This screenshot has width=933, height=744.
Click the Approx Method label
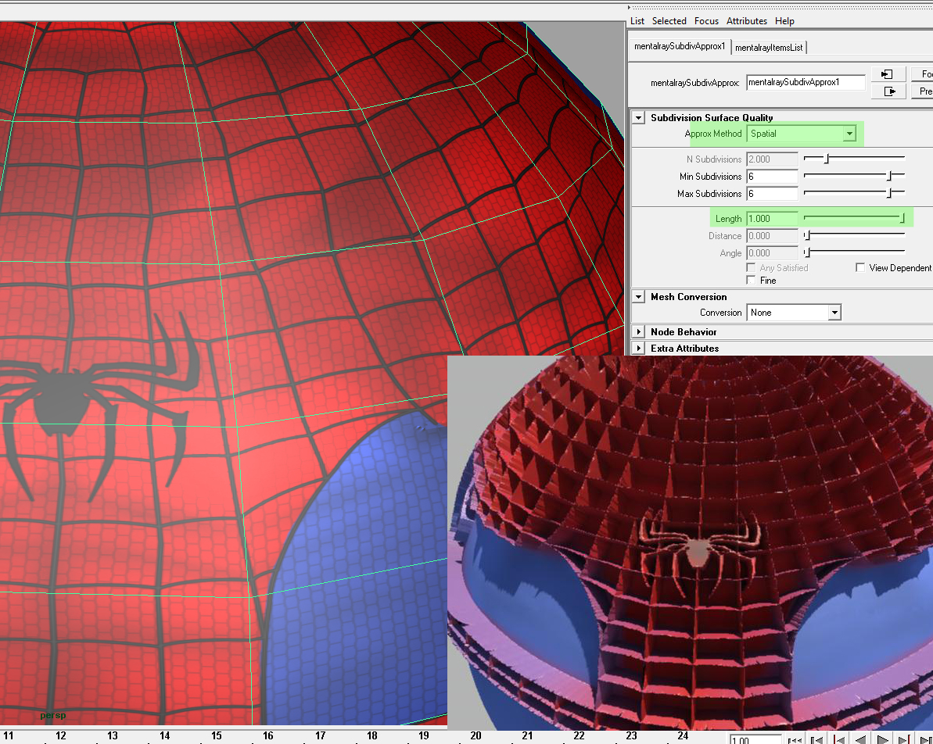click(x=712, y=134)
